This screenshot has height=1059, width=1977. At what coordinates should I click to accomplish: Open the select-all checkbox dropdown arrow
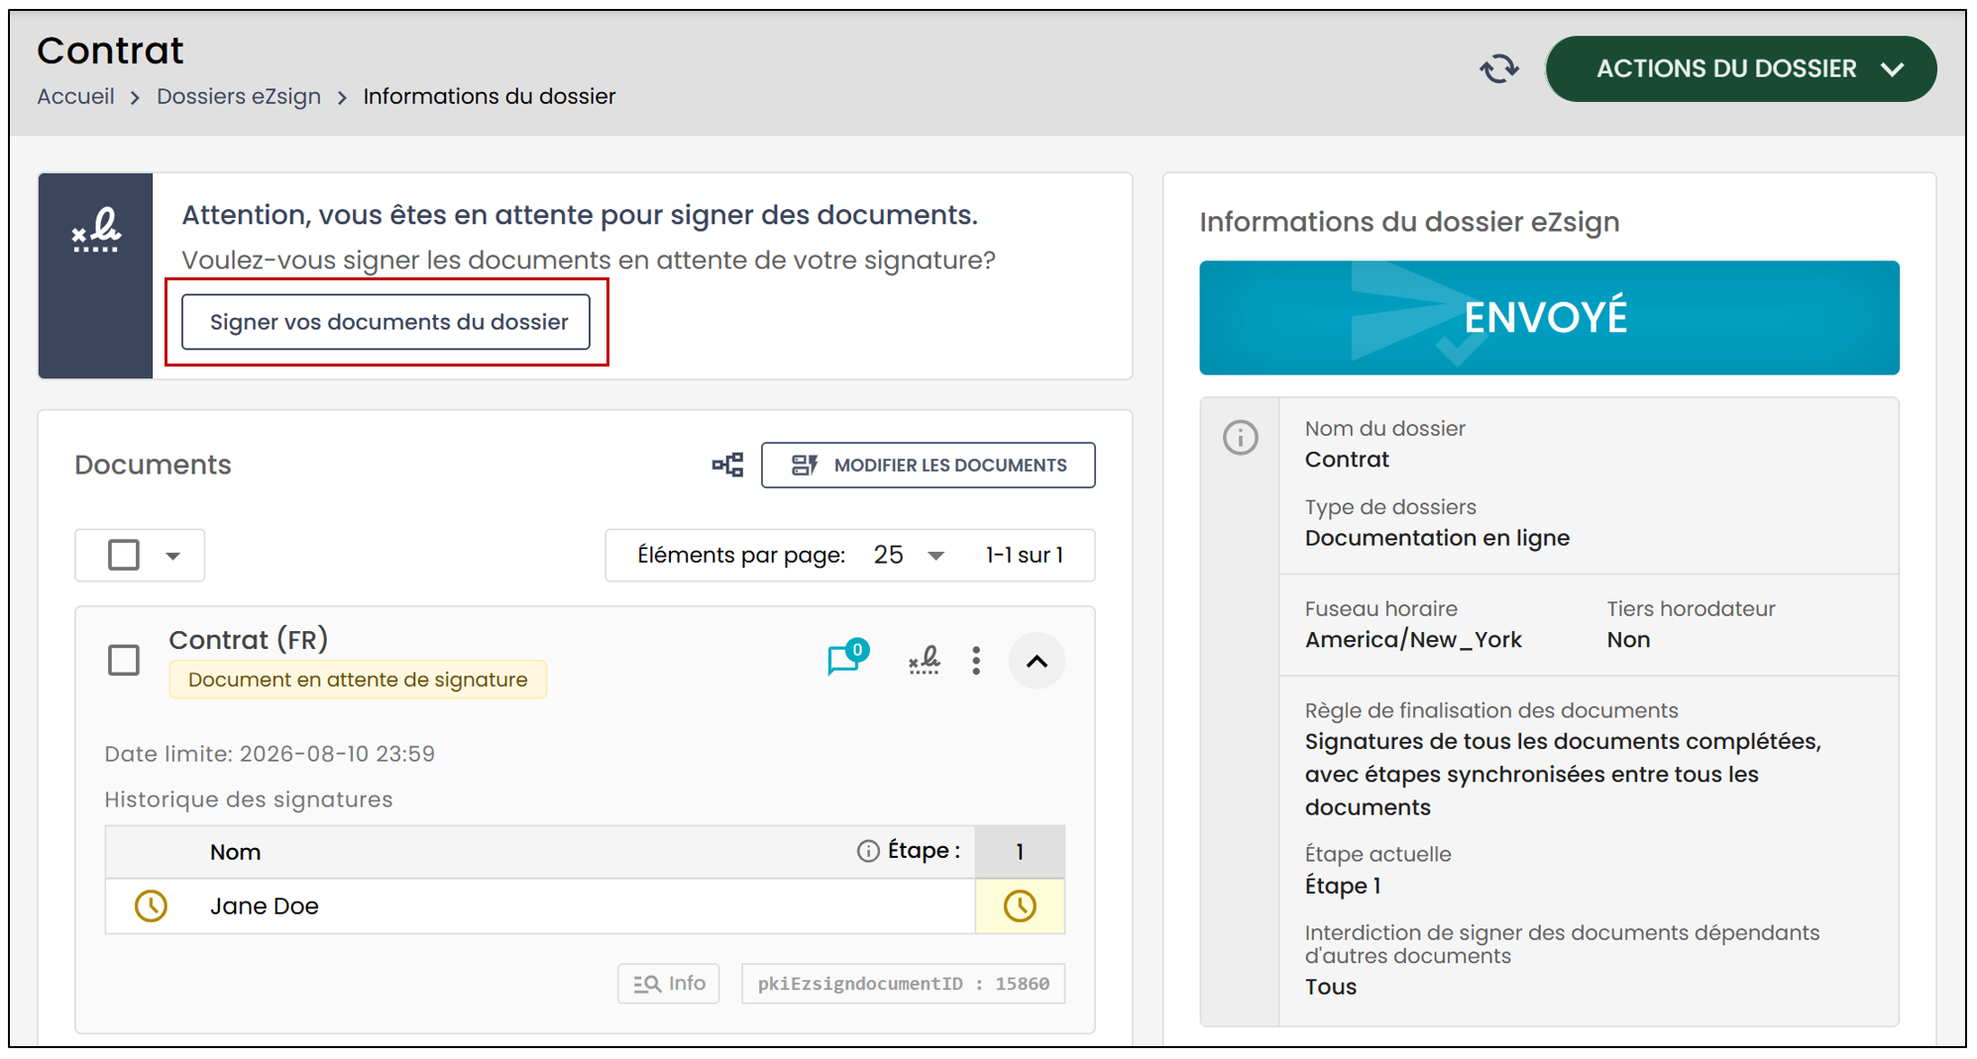point(173,556)
